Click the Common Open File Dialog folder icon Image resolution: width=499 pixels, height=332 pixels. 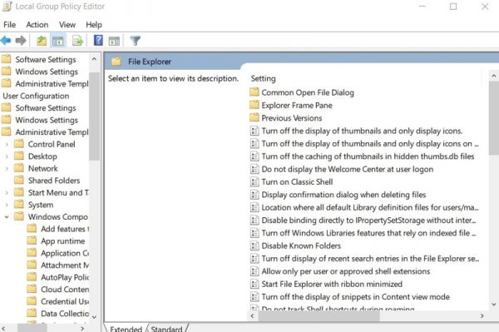tap(254, 92)
